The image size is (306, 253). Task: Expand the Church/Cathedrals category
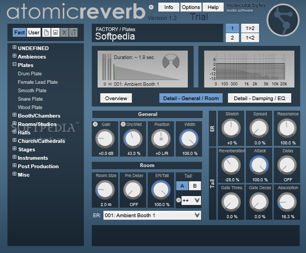pyautogui.click(x=14, y=140)
